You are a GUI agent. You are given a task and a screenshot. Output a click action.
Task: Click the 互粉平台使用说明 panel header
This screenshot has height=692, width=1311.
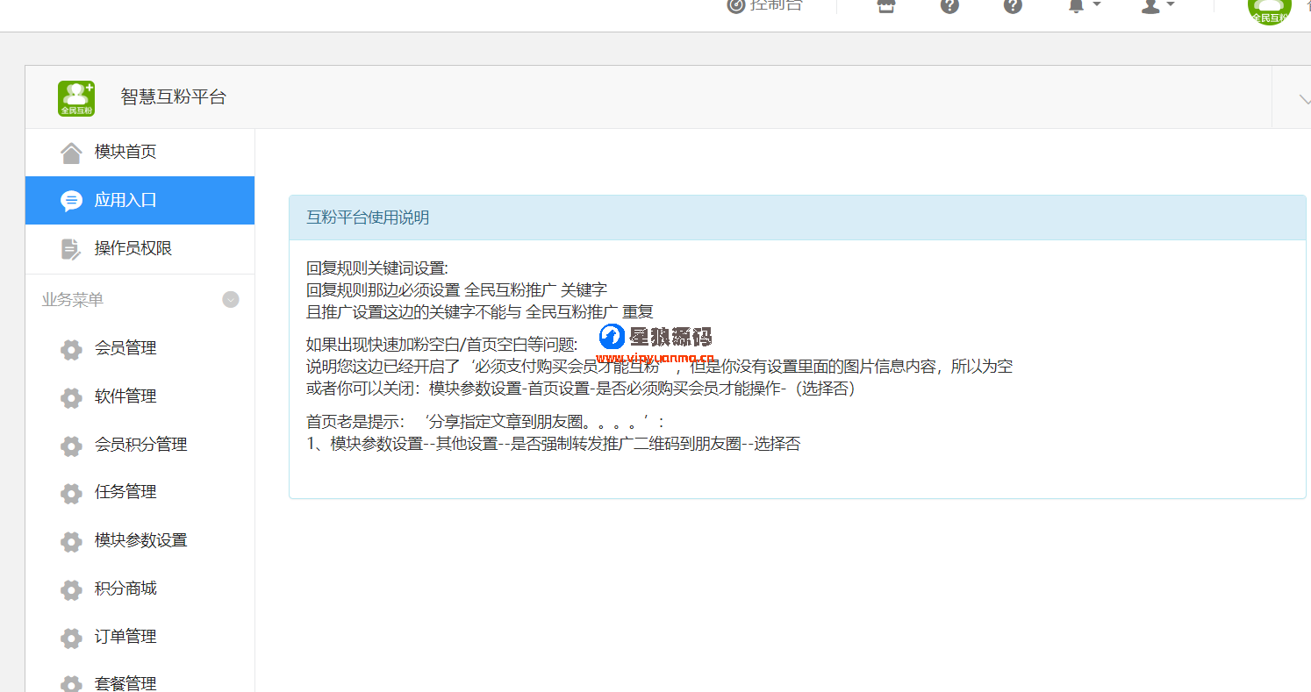(797, 218)
